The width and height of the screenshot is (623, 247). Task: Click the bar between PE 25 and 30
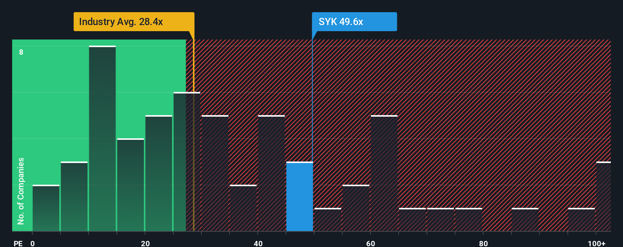tap(187, 161)
